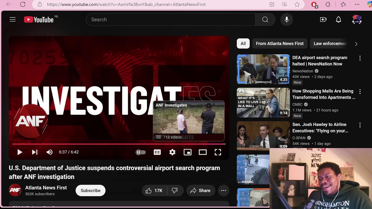Bookmark this page with the star icon

click(297, 4)
